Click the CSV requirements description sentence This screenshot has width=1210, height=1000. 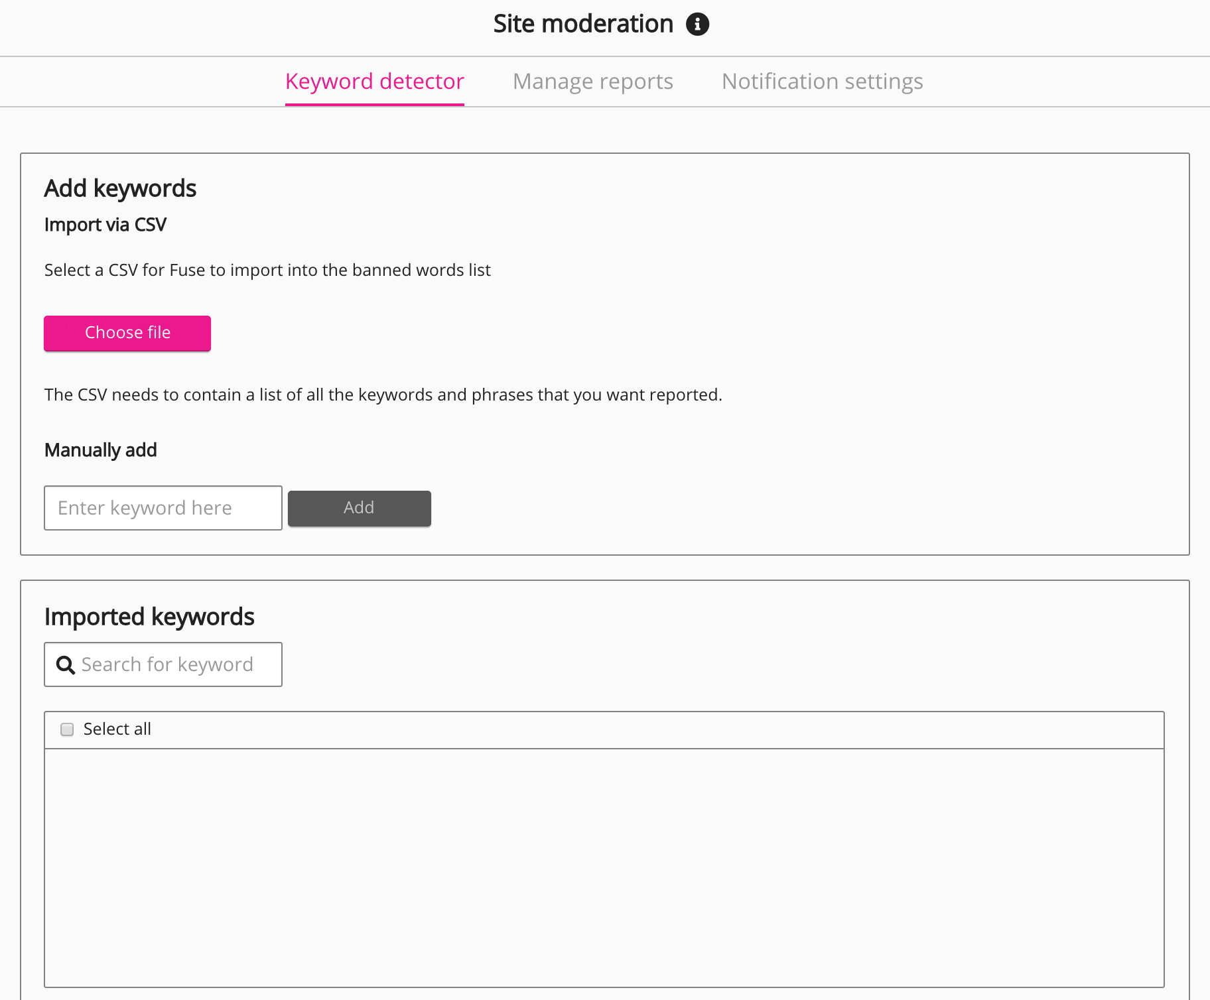(x=383, y=395)
